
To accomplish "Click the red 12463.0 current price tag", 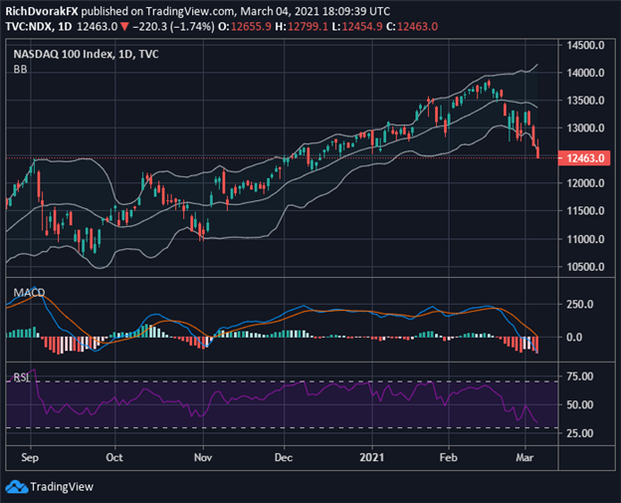I will 584,158.
